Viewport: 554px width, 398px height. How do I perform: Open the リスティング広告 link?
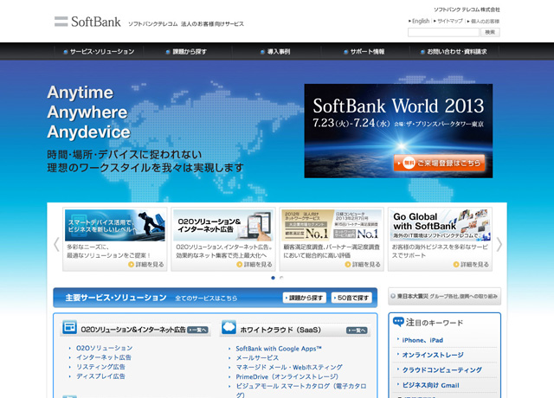point(100,367)
